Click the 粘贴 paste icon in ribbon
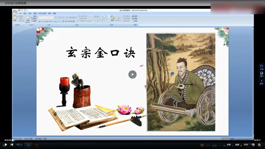The image size is (265, 149). click(15, 18)
